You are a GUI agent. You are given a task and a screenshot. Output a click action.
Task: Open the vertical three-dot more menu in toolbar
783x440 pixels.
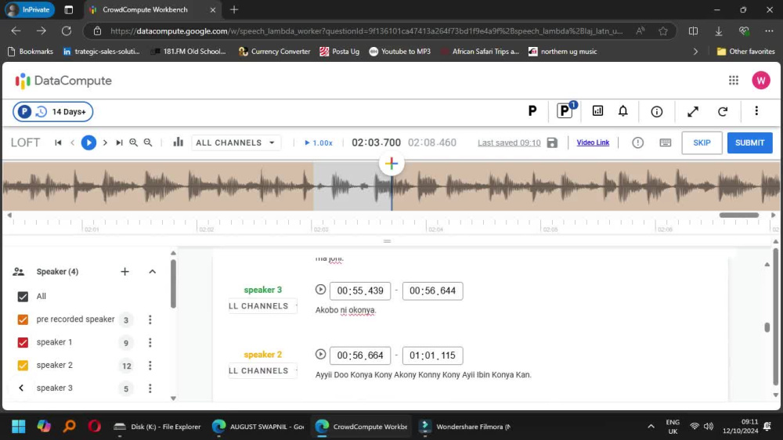coord(756,111)
